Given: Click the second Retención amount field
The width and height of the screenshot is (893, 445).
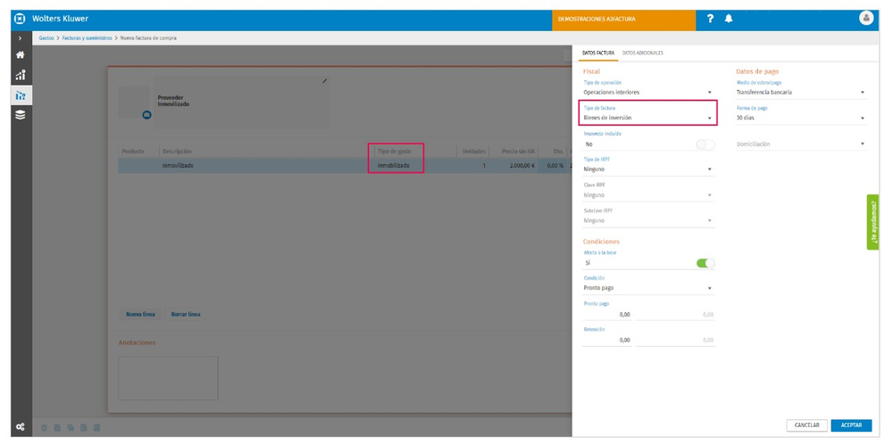Looking at the screenshot, I should point(675,341).
